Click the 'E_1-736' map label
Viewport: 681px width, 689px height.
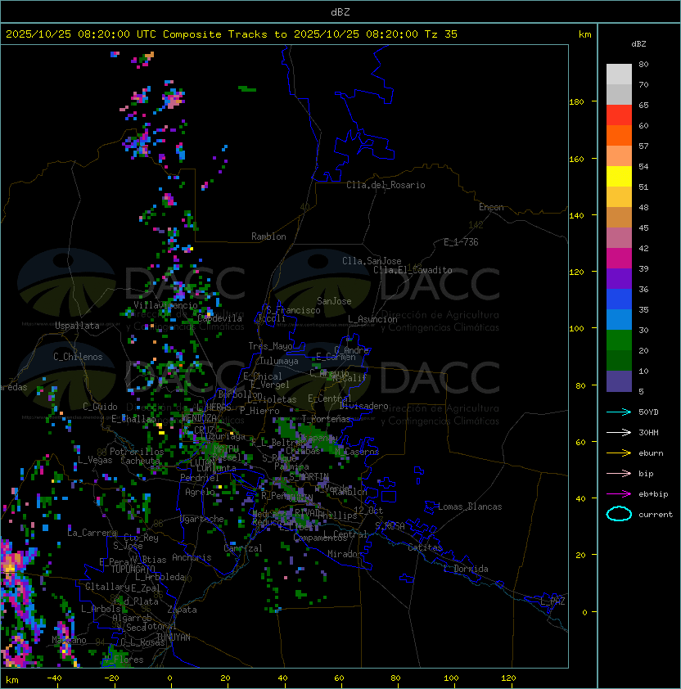(461, 242)
